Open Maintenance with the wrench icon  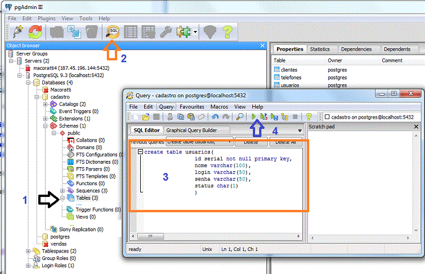165,32
